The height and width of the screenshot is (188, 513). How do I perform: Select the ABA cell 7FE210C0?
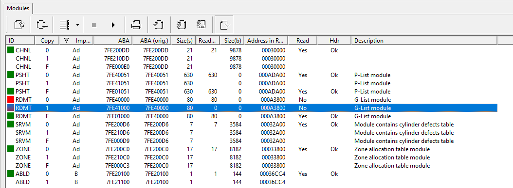click(x=117, y=157)
